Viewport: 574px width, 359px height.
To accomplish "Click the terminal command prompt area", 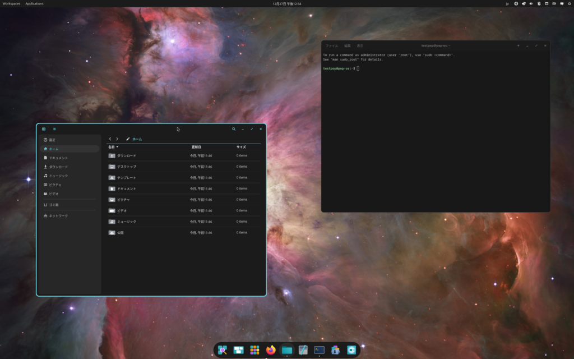I will coord(392,68).
